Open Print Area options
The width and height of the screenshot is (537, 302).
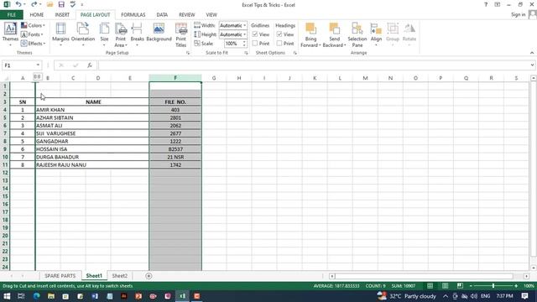tap(121, 34)
